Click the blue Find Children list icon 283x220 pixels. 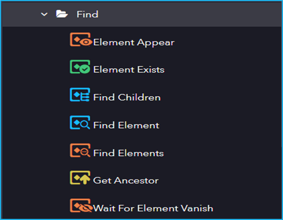[x=80, y=95]
